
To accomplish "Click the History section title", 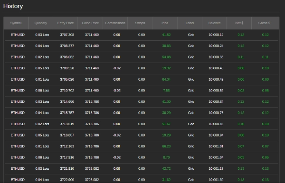I will tap(13, 6).
